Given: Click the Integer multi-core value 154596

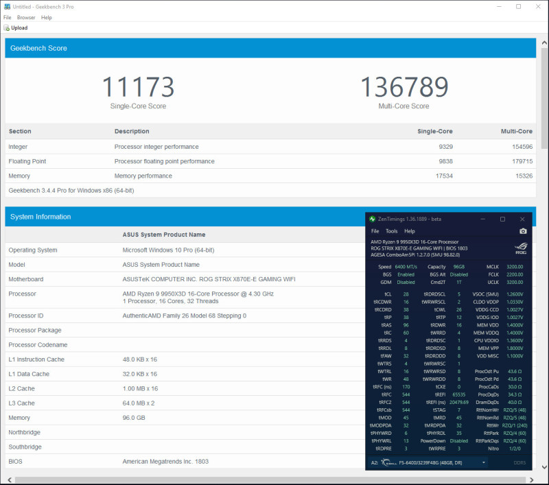Looking at the screenshot, I should 522,147.
